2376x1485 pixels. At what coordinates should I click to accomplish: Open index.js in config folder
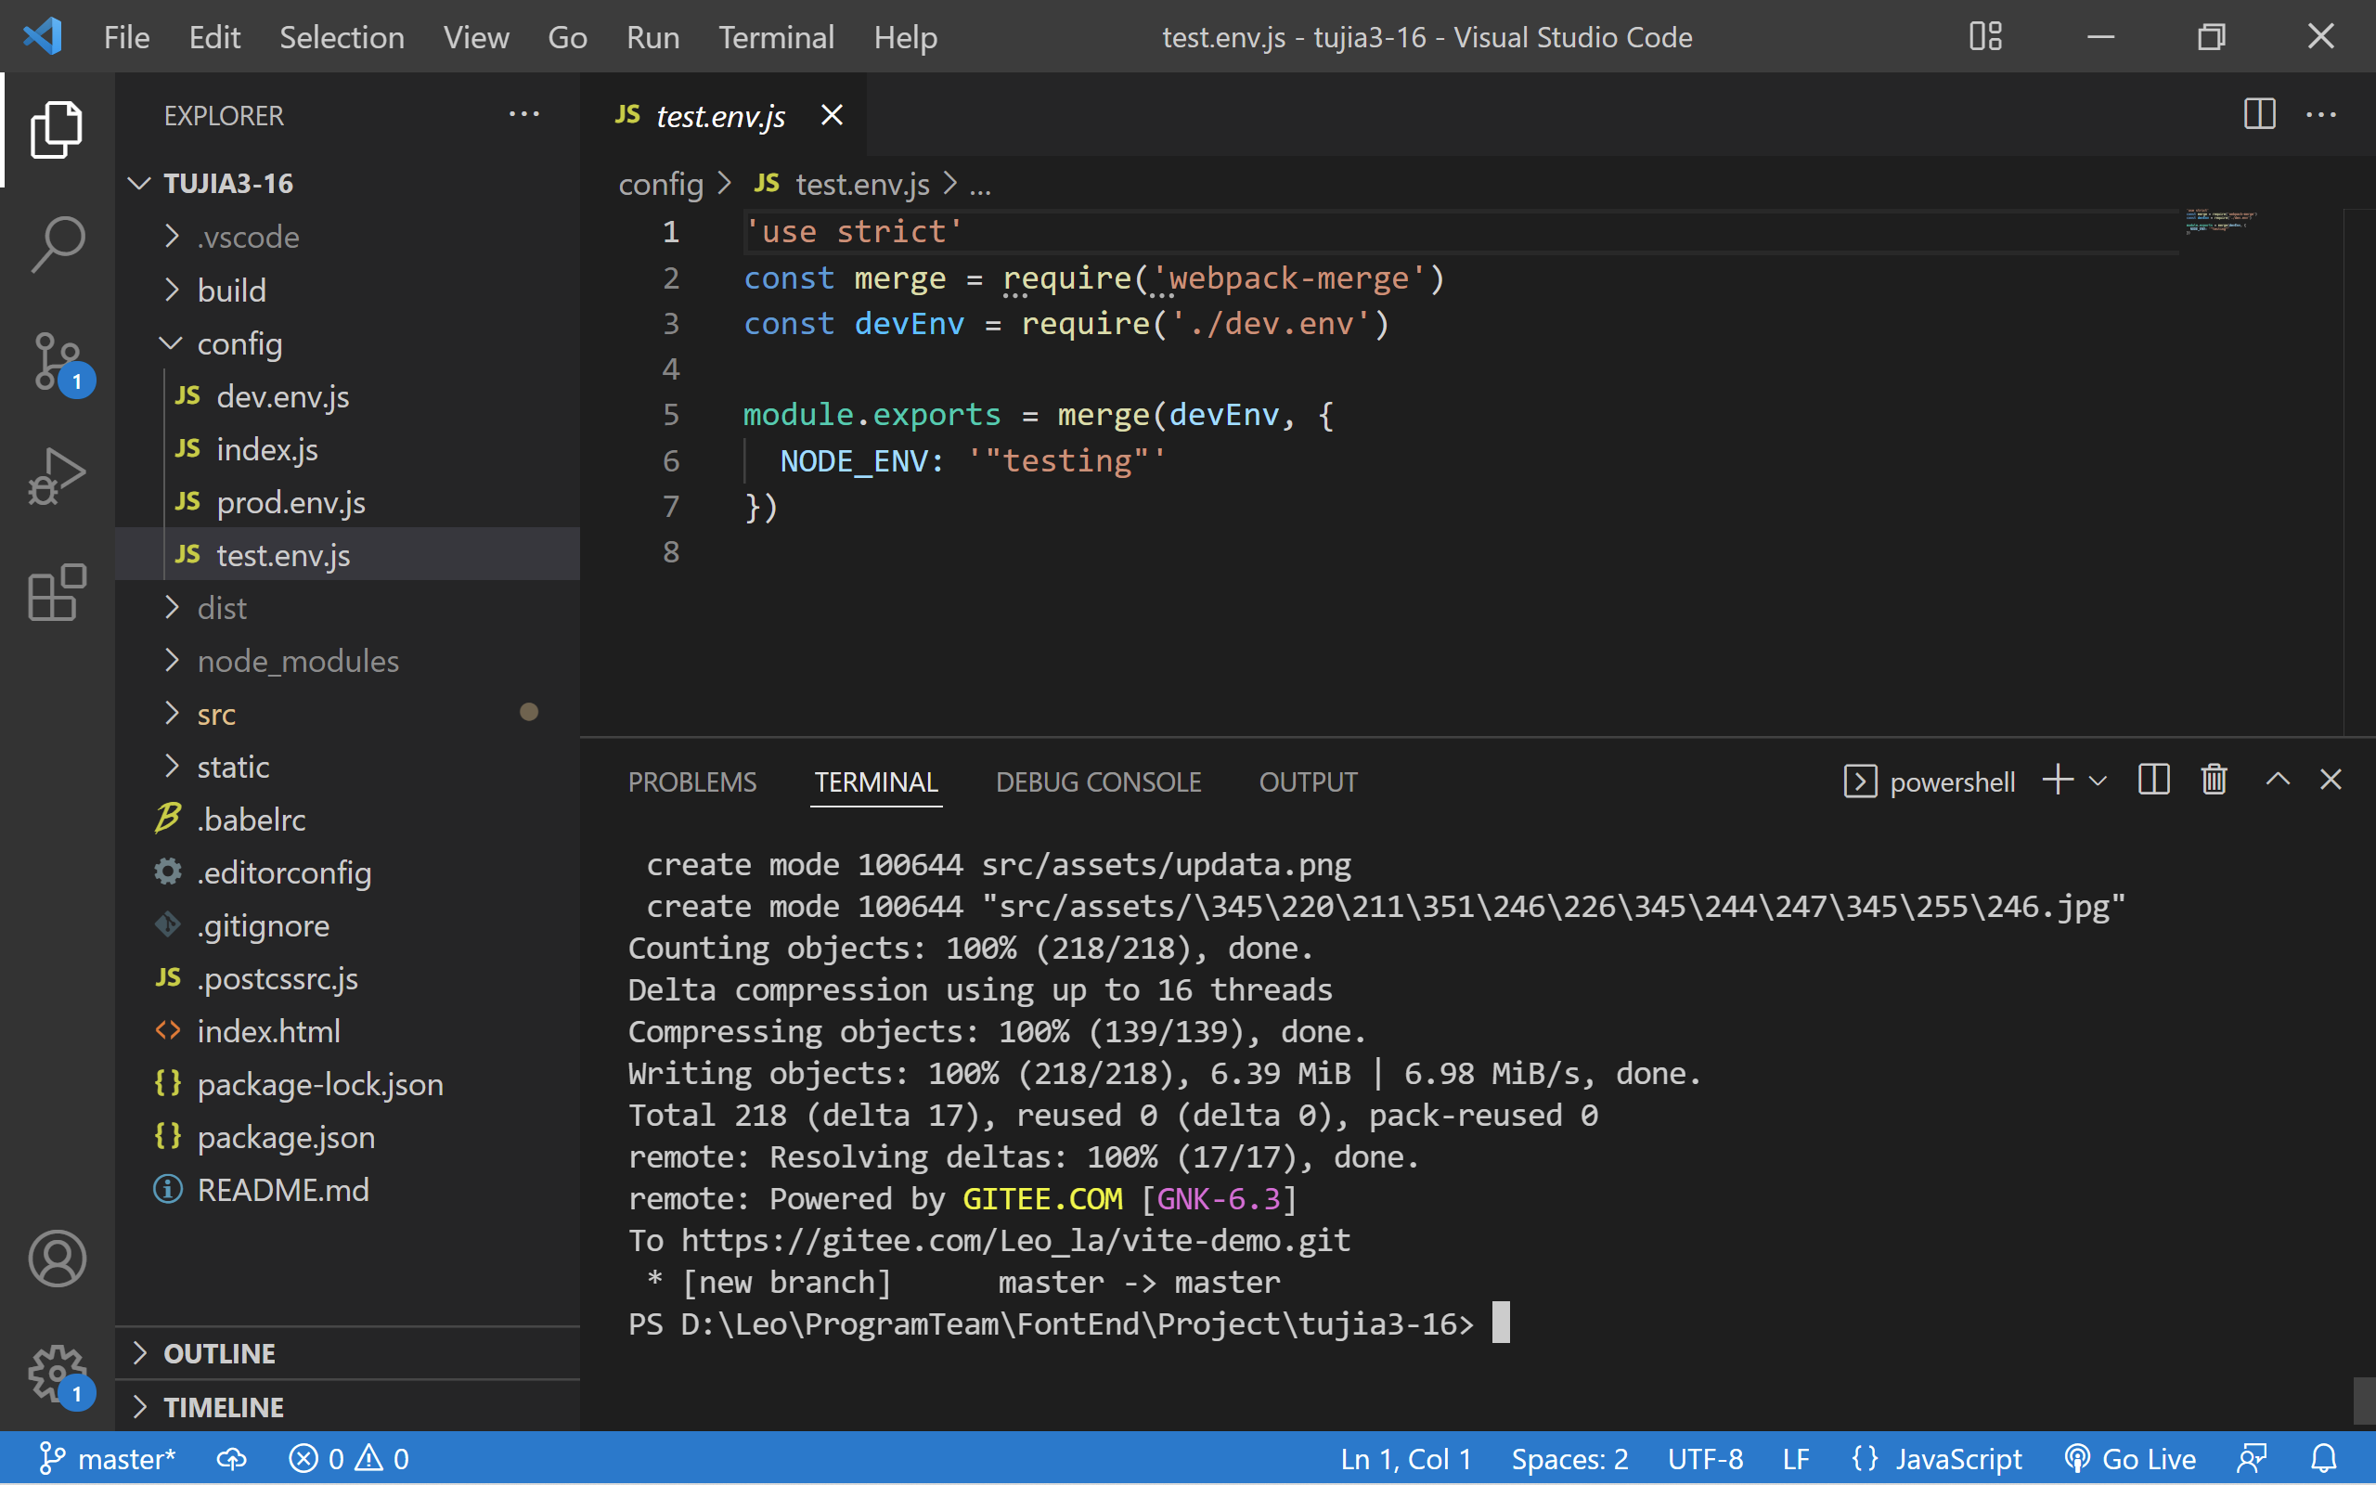point(347,449)
